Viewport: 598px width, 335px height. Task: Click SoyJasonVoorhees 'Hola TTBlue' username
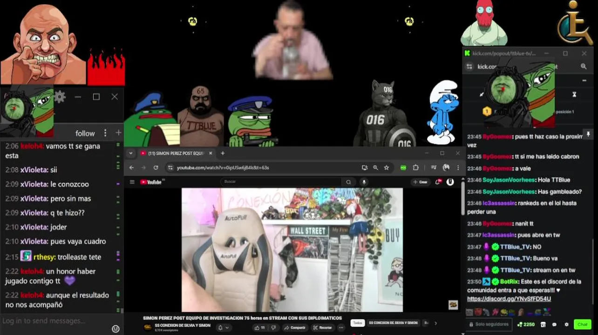509,180
